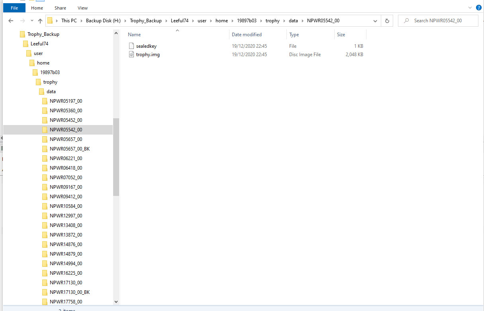The height and width of the screenshot is (311, 484).
Task: Click Disc Image File type text
Action: coord(305,55)
